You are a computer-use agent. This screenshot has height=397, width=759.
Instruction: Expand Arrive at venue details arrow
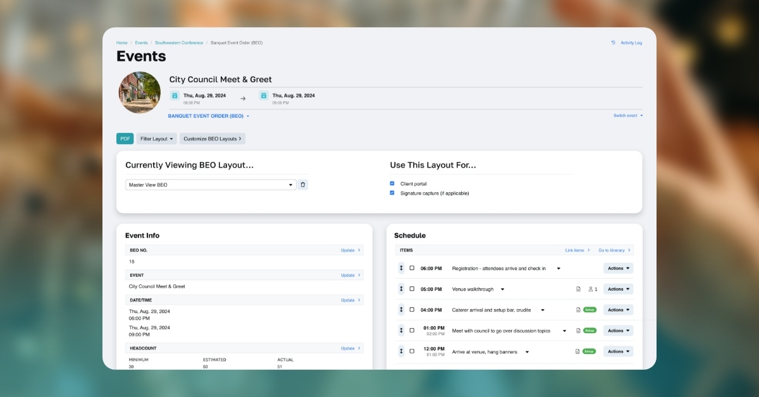tap(527, 351)
